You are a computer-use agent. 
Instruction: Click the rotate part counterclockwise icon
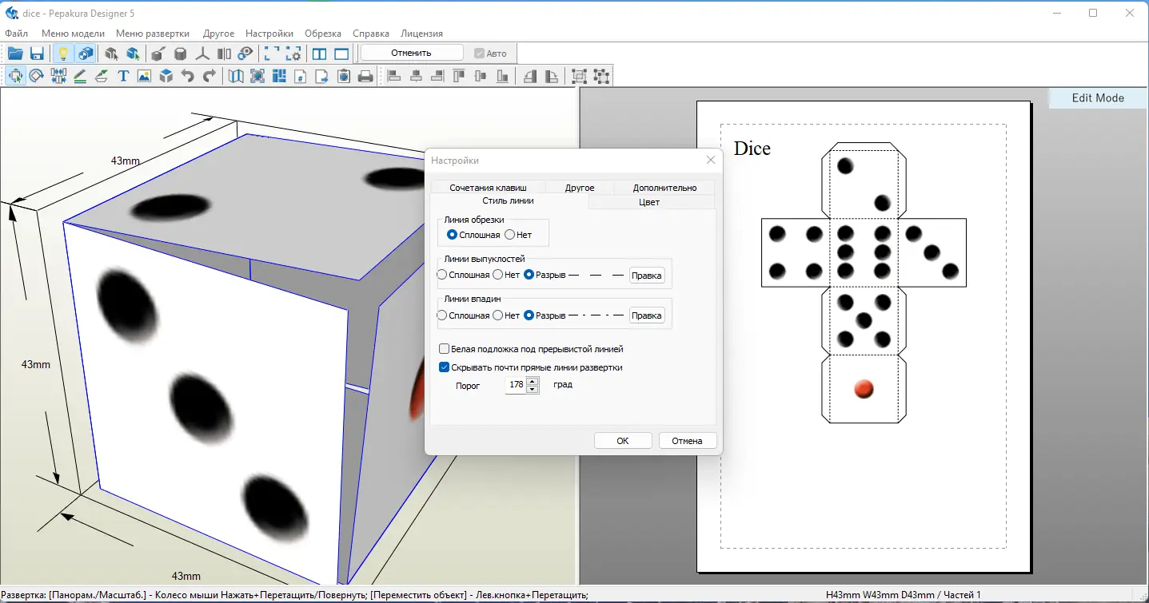click(530, 76)
